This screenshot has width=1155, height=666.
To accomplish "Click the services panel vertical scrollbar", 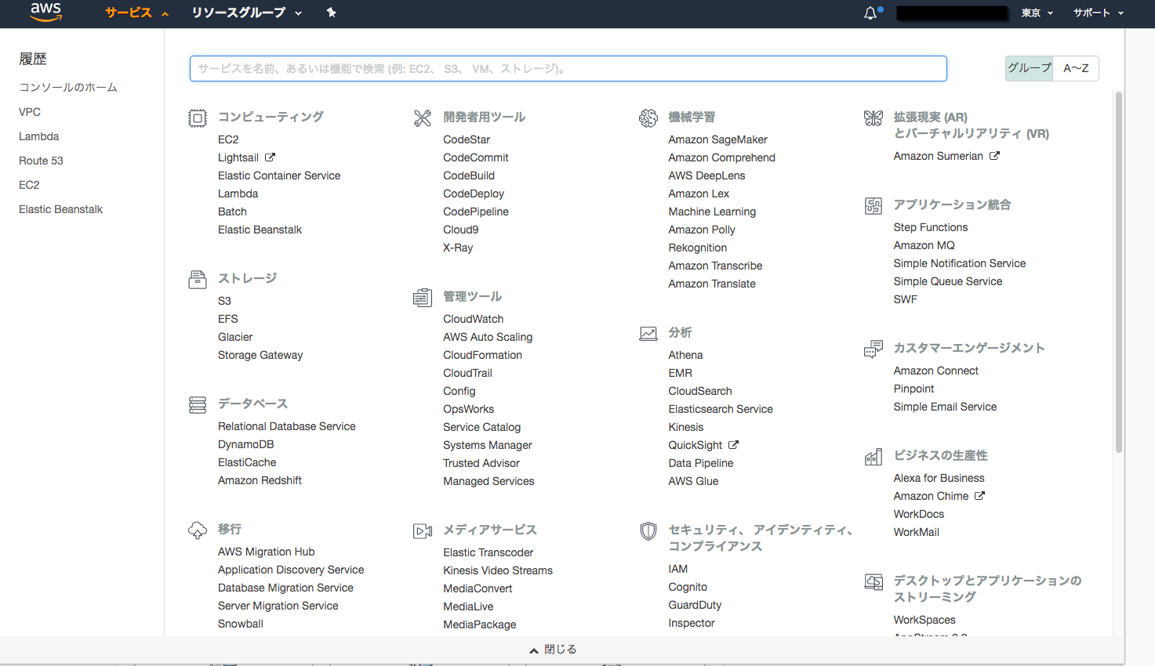I will 1119,271.
